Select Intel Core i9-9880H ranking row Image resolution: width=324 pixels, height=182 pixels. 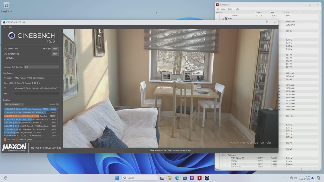[30, 123]
